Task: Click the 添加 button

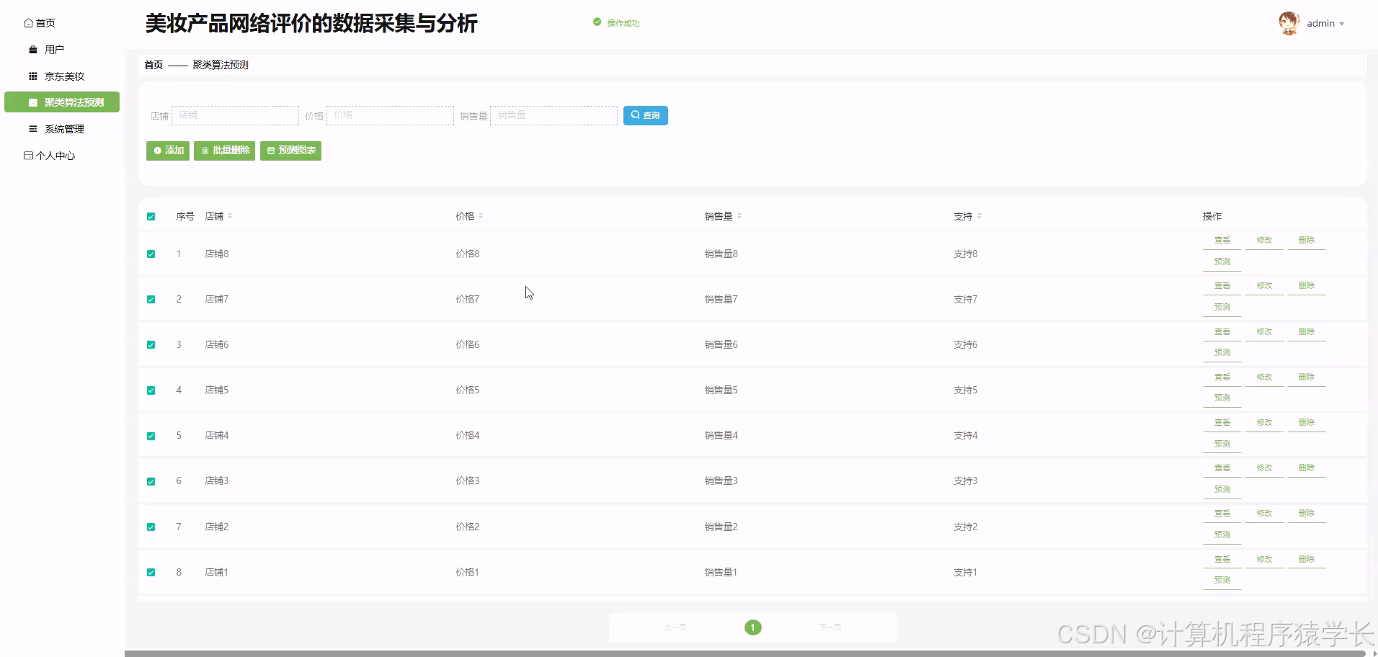Action: pos(168,151)
